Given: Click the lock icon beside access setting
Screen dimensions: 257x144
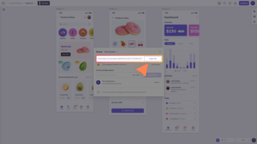Looking at the screenshot, I should 98,64.
